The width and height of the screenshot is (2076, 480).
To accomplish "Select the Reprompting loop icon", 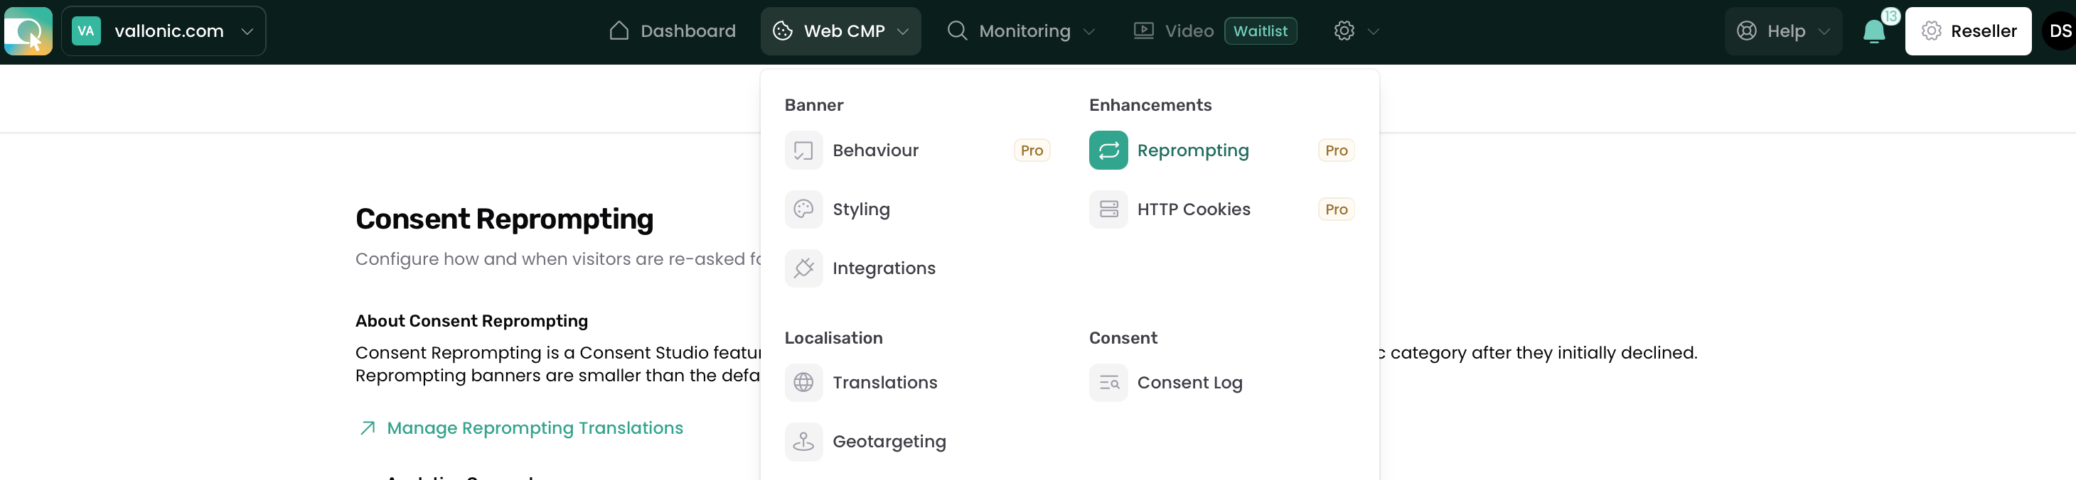I will [x=1108, y=151].
